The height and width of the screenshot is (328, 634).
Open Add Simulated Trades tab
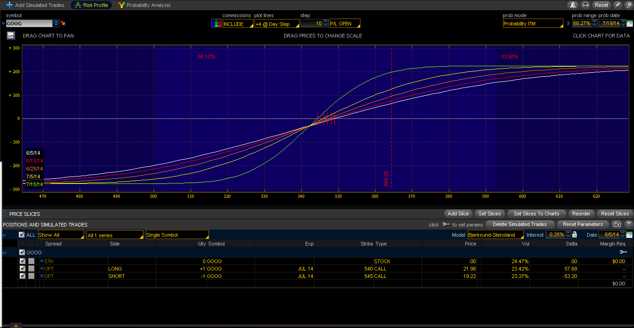[36, 5]
